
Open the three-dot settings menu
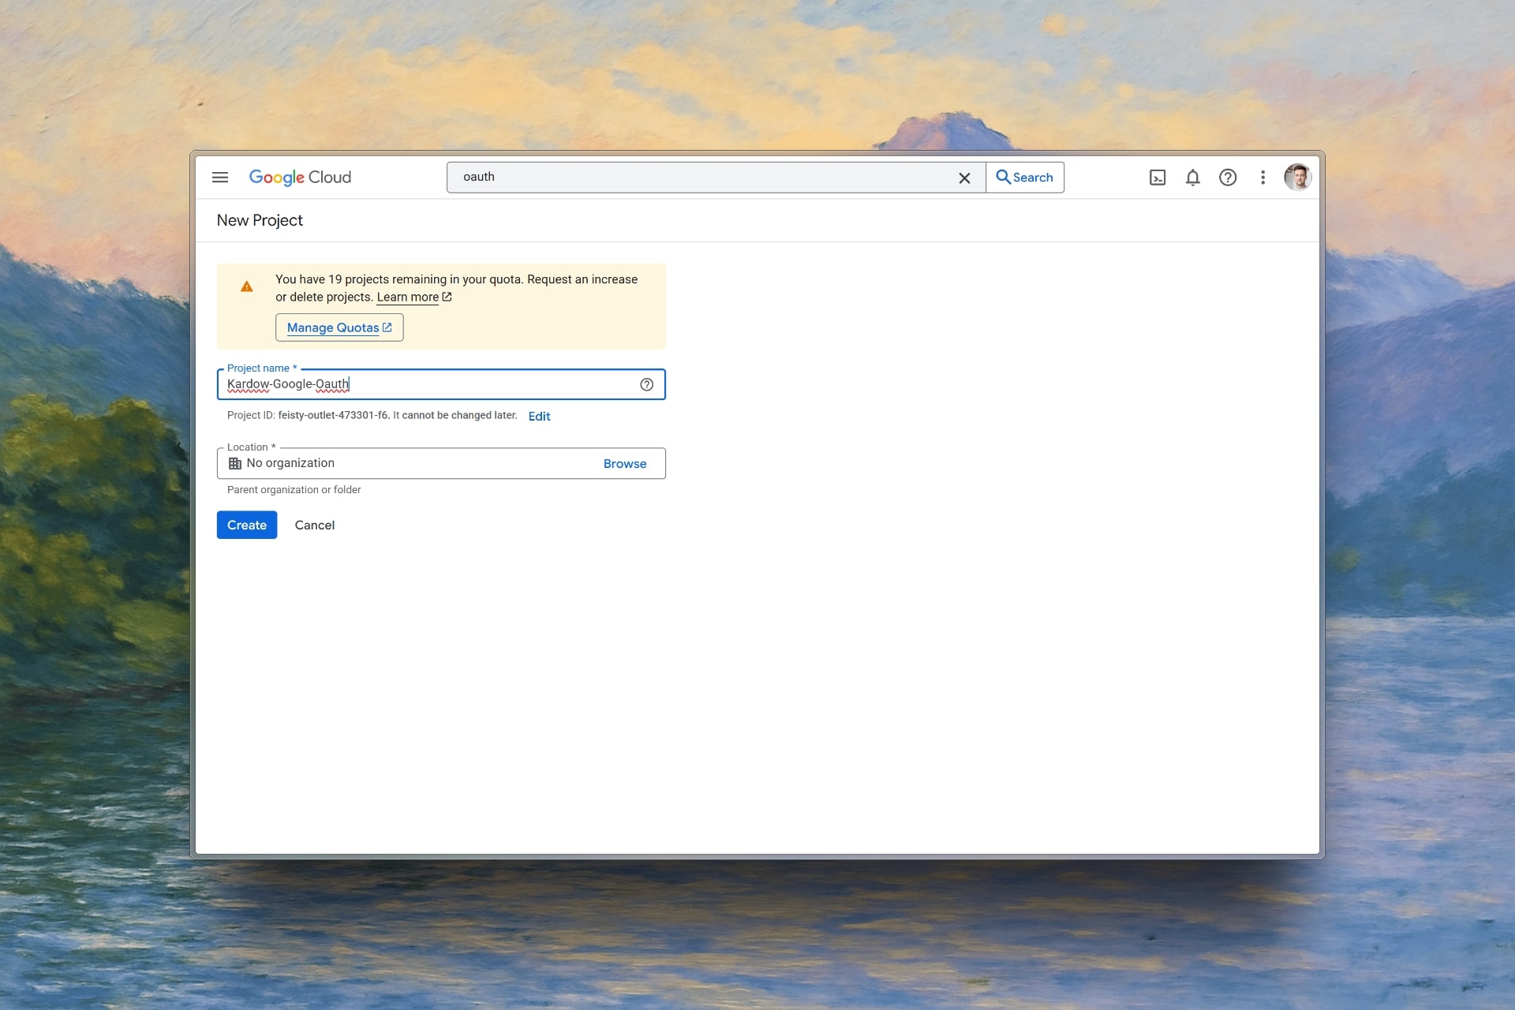pyautogui.click(x=1262, y=178)
